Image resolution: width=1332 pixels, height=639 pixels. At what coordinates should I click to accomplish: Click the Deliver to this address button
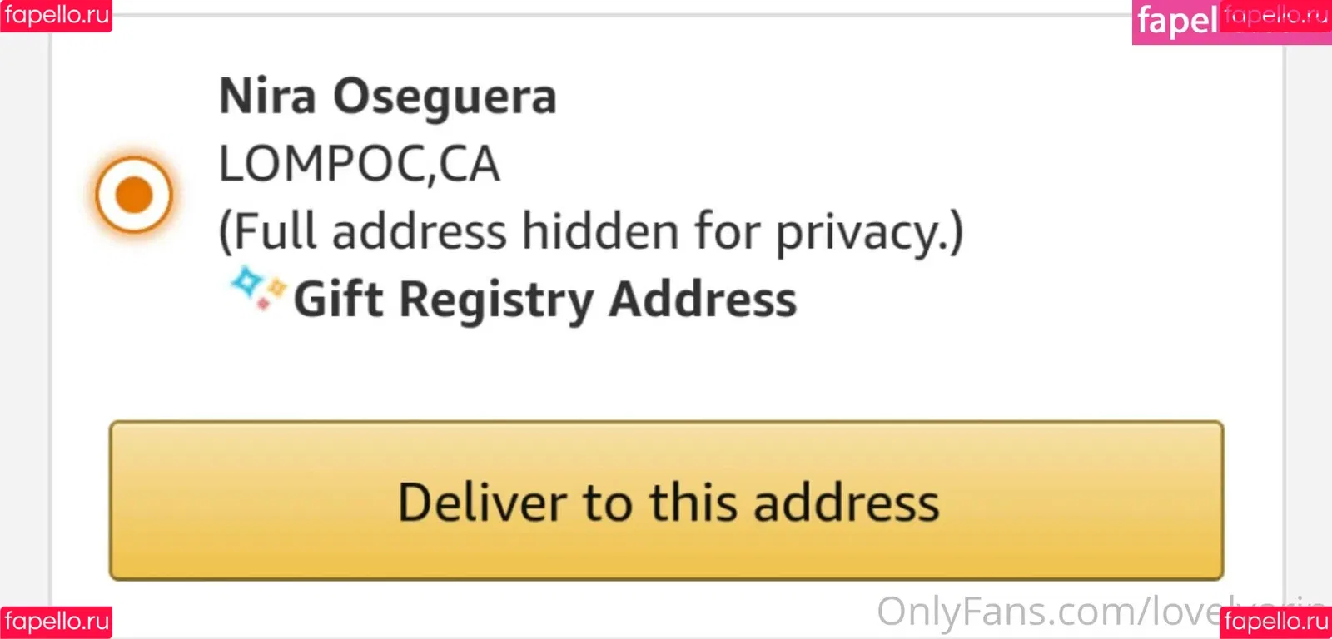pos(666,500)
